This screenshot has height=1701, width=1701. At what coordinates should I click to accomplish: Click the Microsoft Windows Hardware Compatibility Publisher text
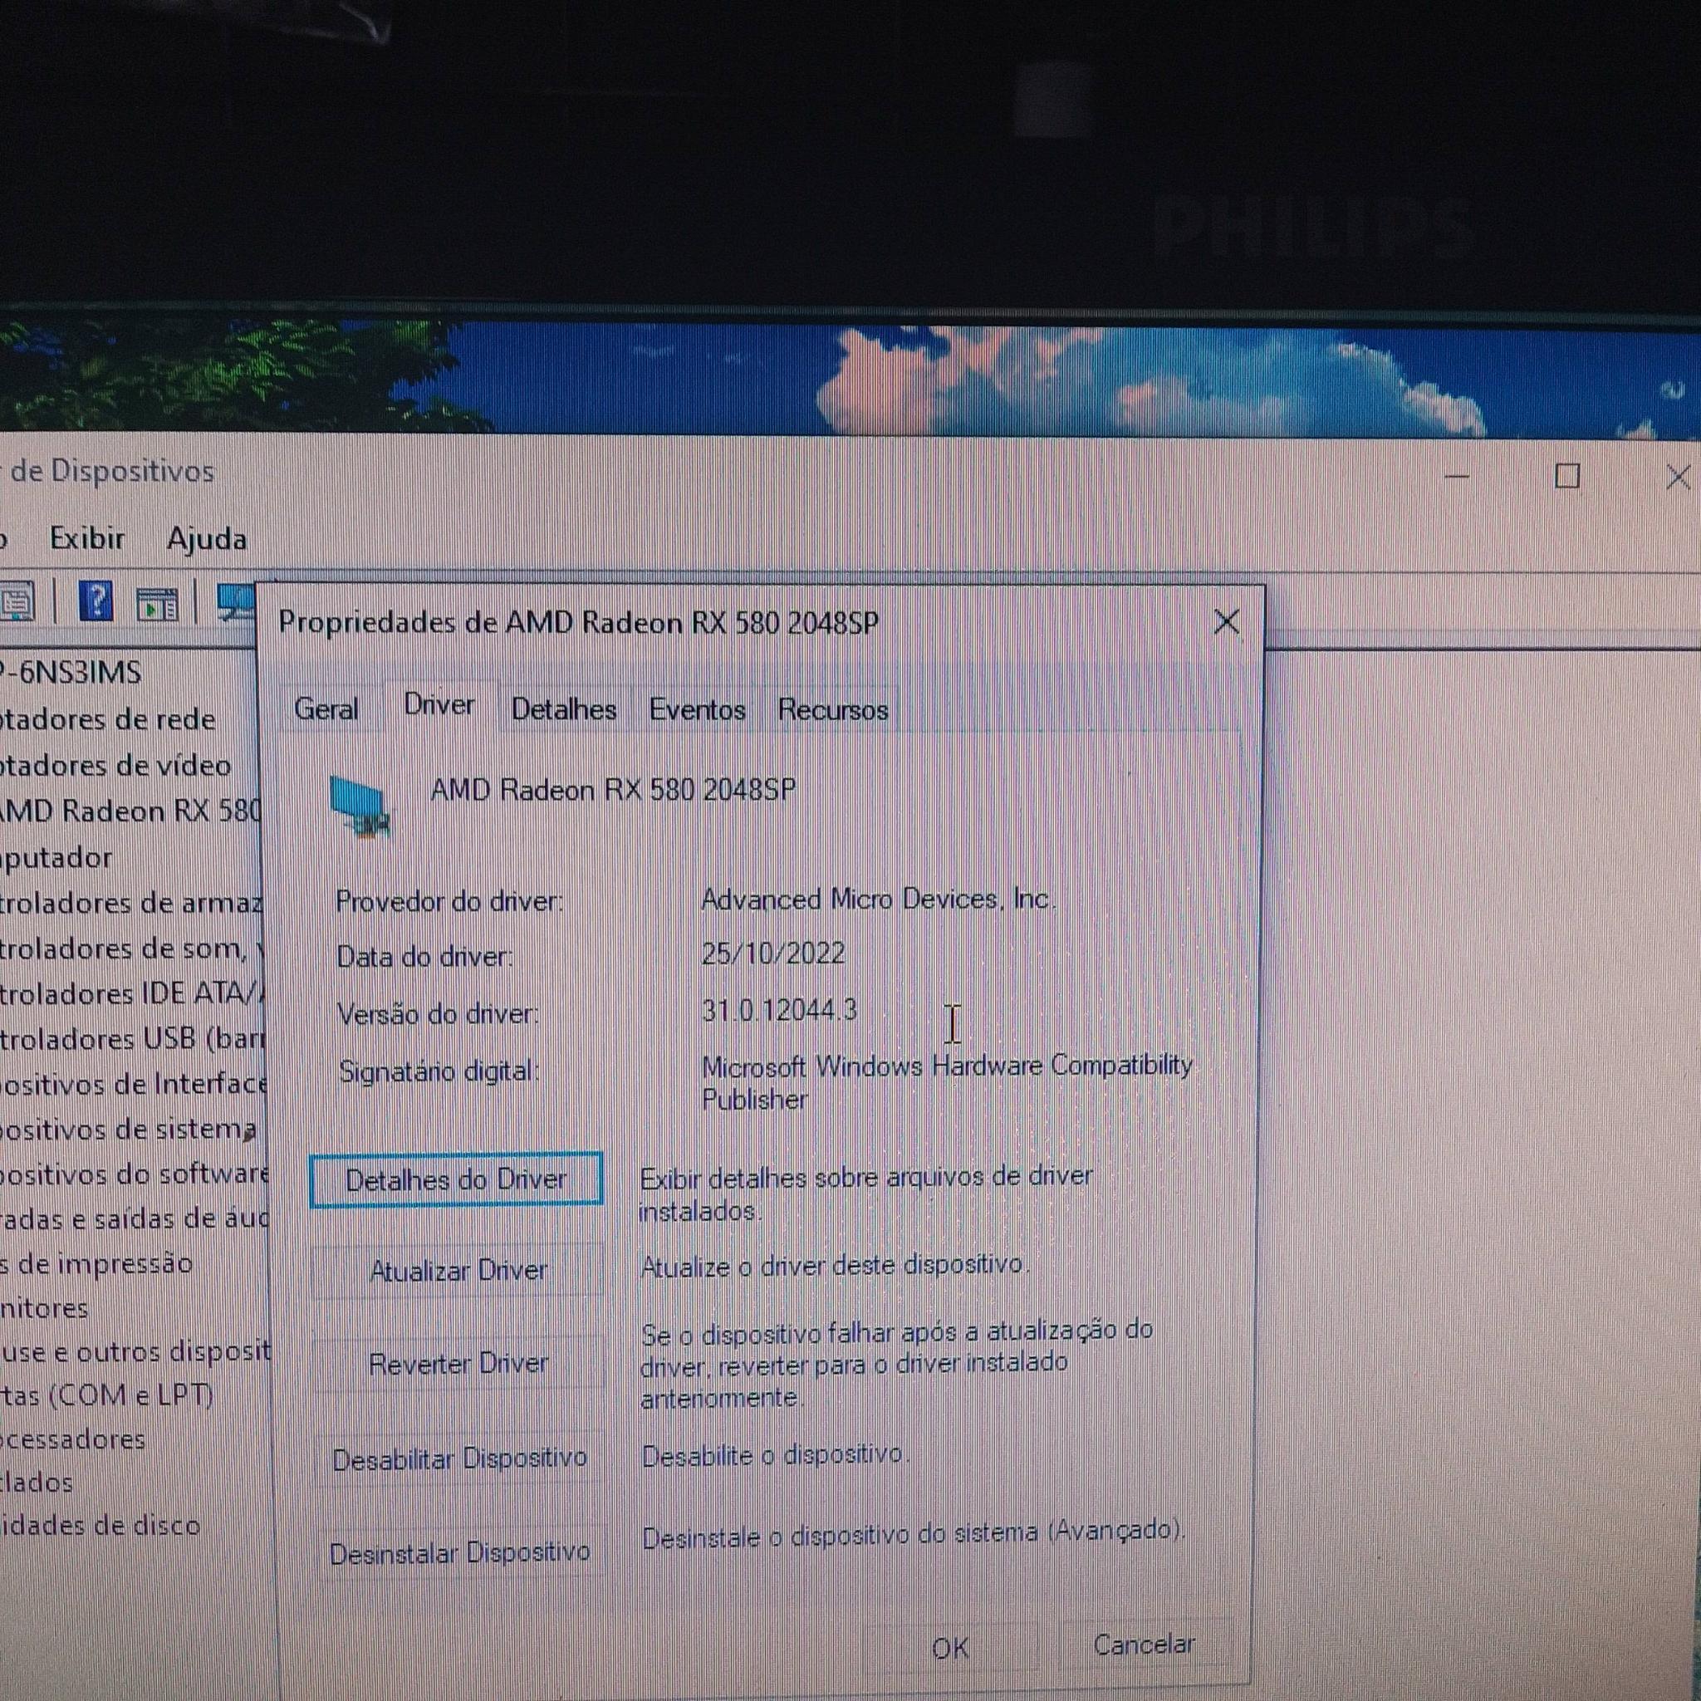point(947,1083)
